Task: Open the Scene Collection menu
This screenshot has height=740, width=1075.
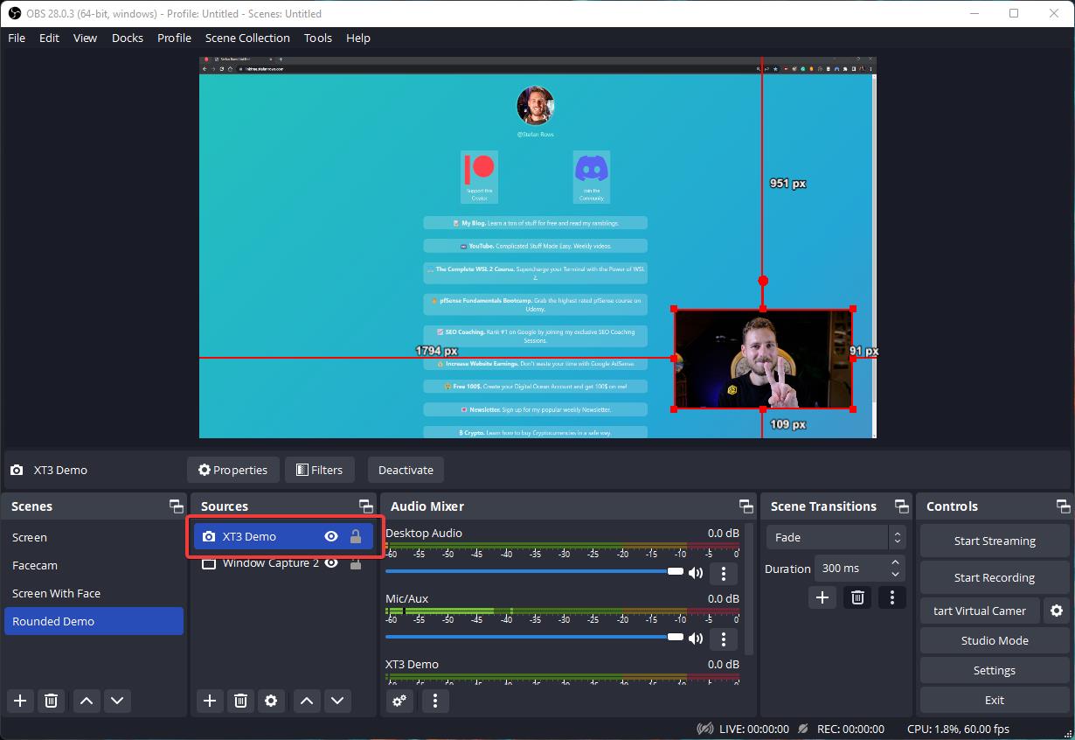Action: tap(247, 38)
